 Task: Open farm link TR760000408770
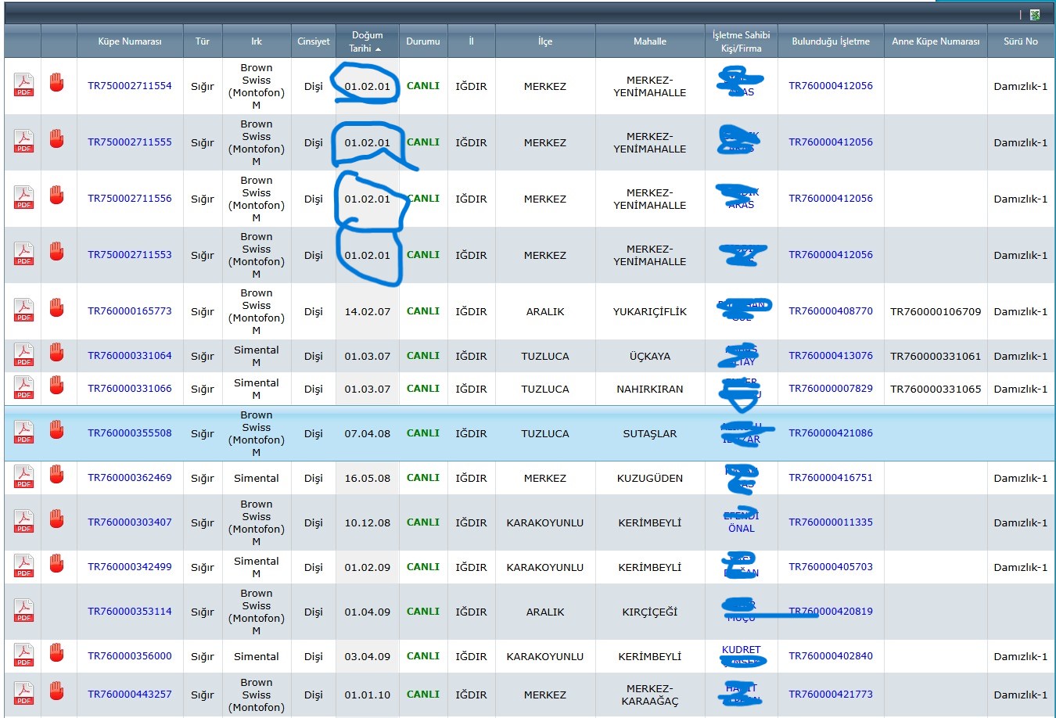(830, 311)
